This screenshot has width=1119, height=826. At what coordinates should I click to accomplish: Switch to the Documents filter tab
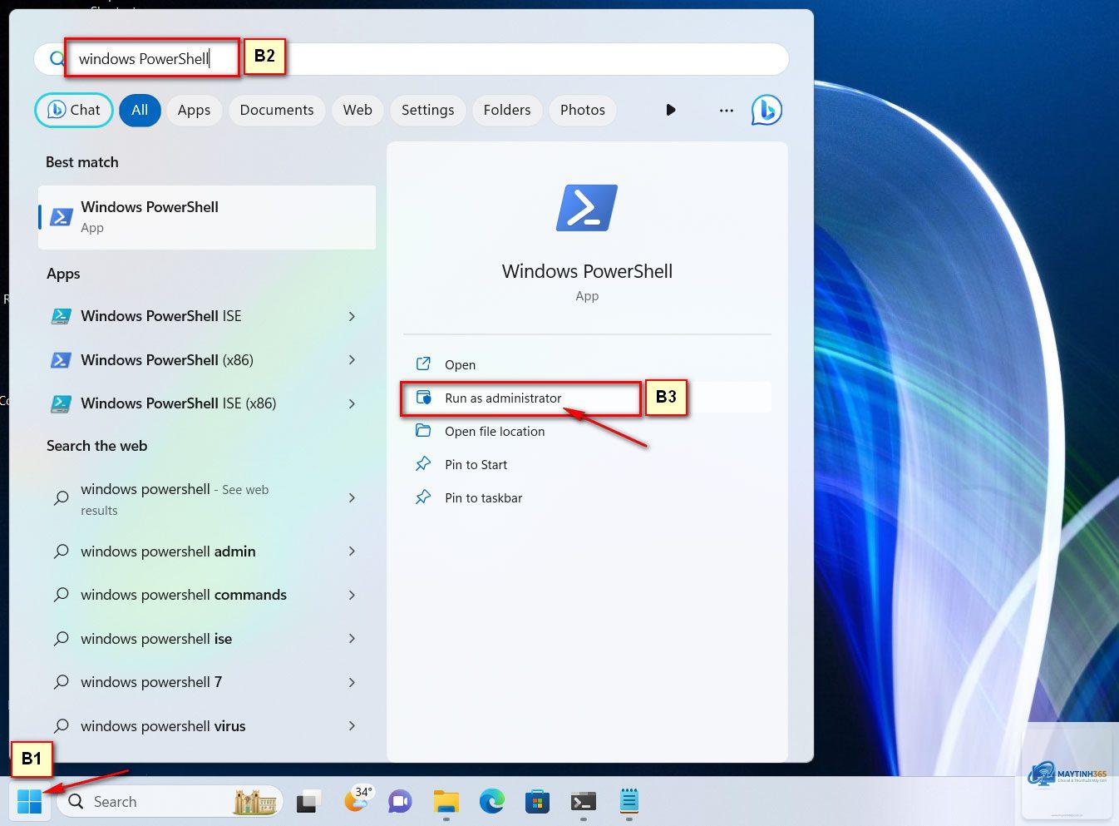(277, 110)
